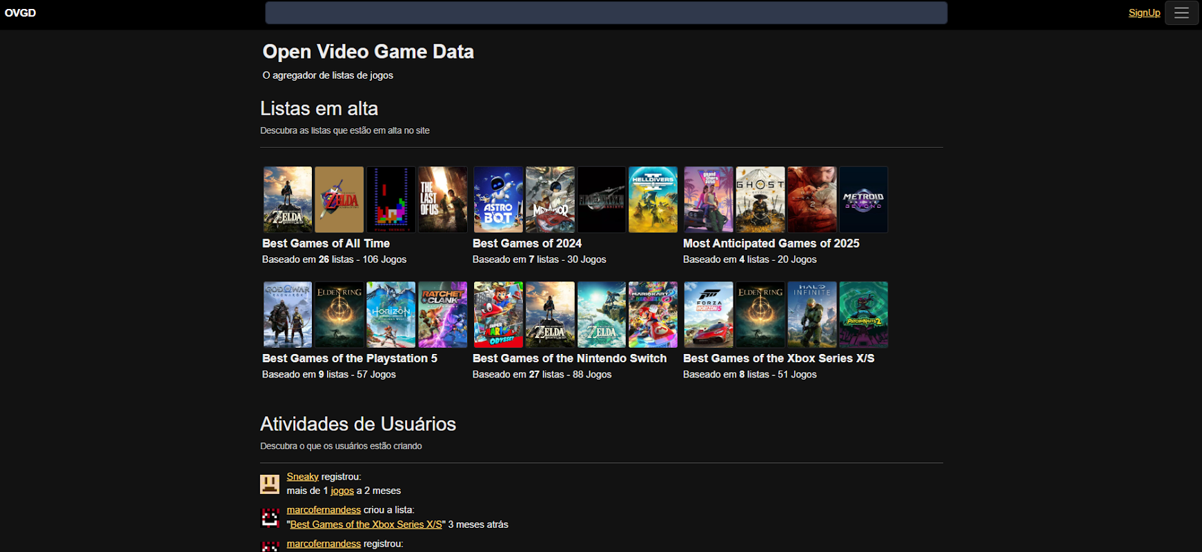The height and width of the screenshot is (552, 1202).
Task: Open the Tetris cover thumbnail
Action: tap(391, 199)
